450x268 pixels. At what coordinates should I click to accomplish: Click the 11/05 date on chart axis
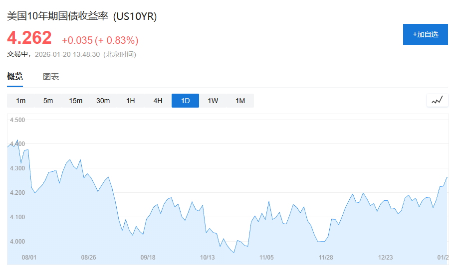click(266, 258)
